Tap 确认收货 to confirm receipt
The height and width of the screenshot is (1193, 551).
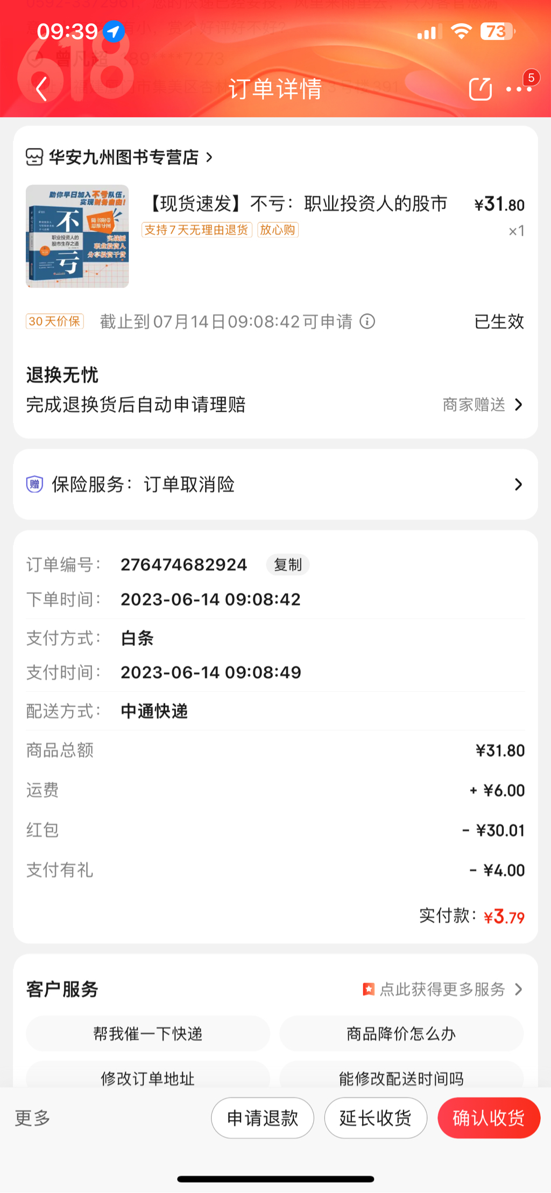[489, 1118]
